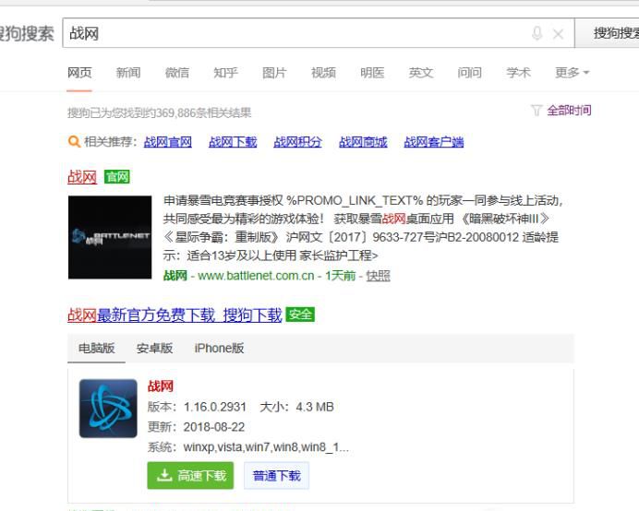Switch to the 微信 tab

(177, 73)
